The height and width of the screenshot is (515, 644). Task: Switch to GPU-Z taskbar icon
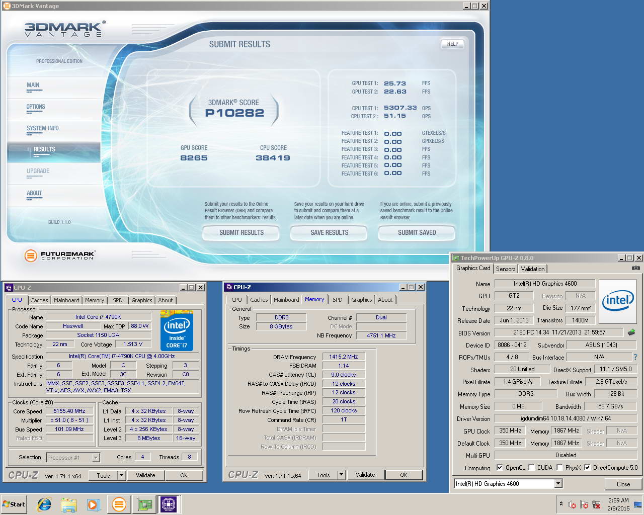coord(145,504)
